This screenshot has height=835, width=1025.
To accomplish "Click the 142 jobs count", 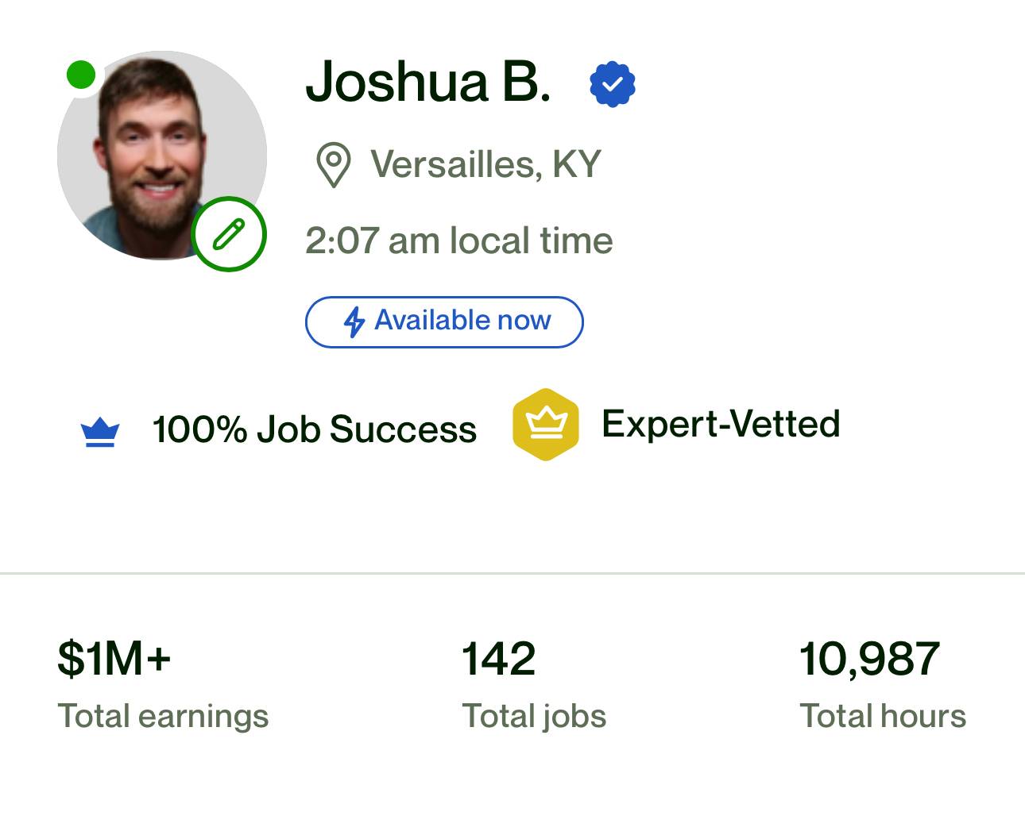I will pyautogui.click(x=499, y=659).
